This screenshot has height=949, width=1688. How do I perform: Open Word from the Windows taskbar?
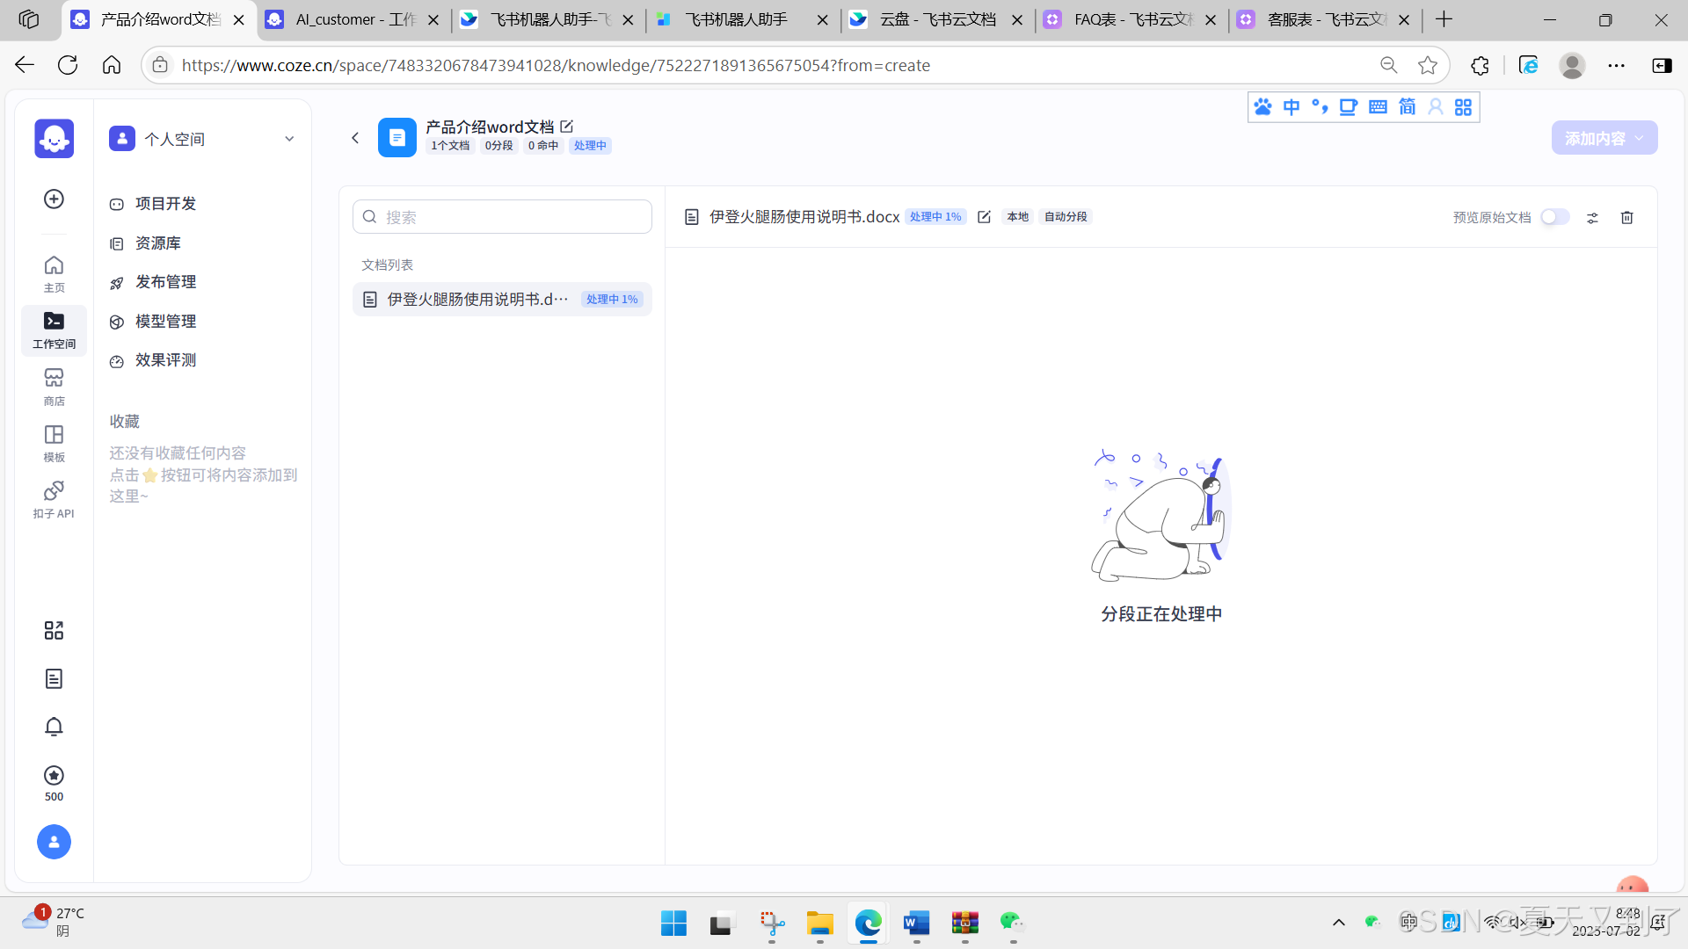point(916,923)
